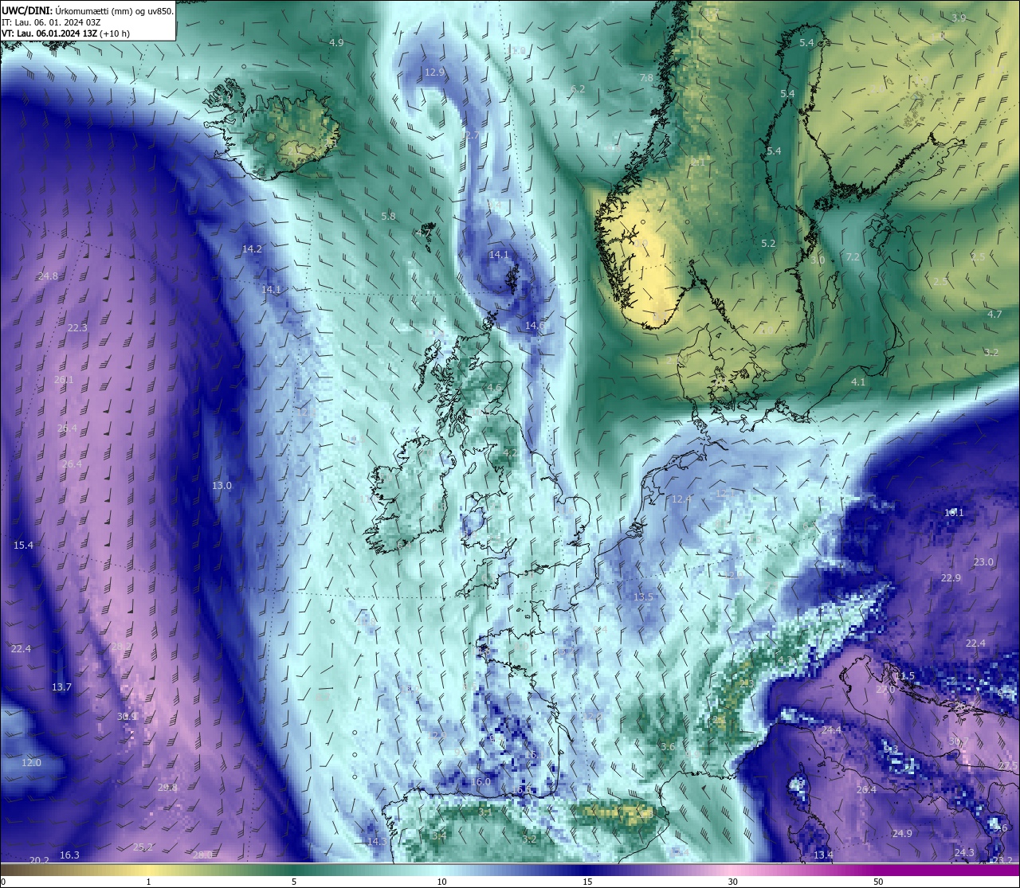Click the 50 label on color scale
Viewport: 1020px width, 888px height.
point(878,882)
